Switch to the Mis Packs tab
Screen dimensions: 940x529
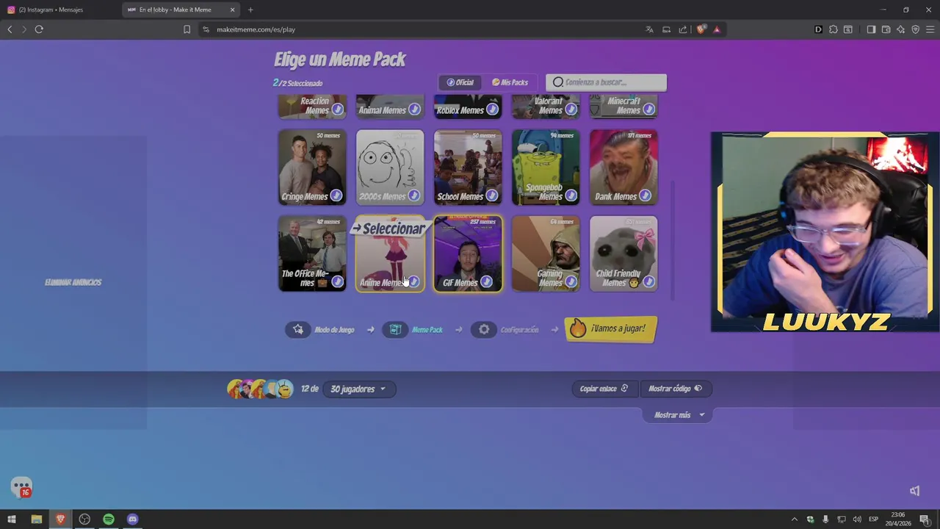[510, 82]
